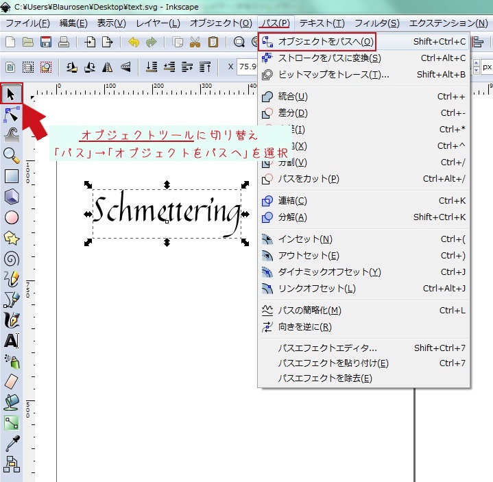
Task: Choose パスの簡略化 menu item
Action: [309, 311]
